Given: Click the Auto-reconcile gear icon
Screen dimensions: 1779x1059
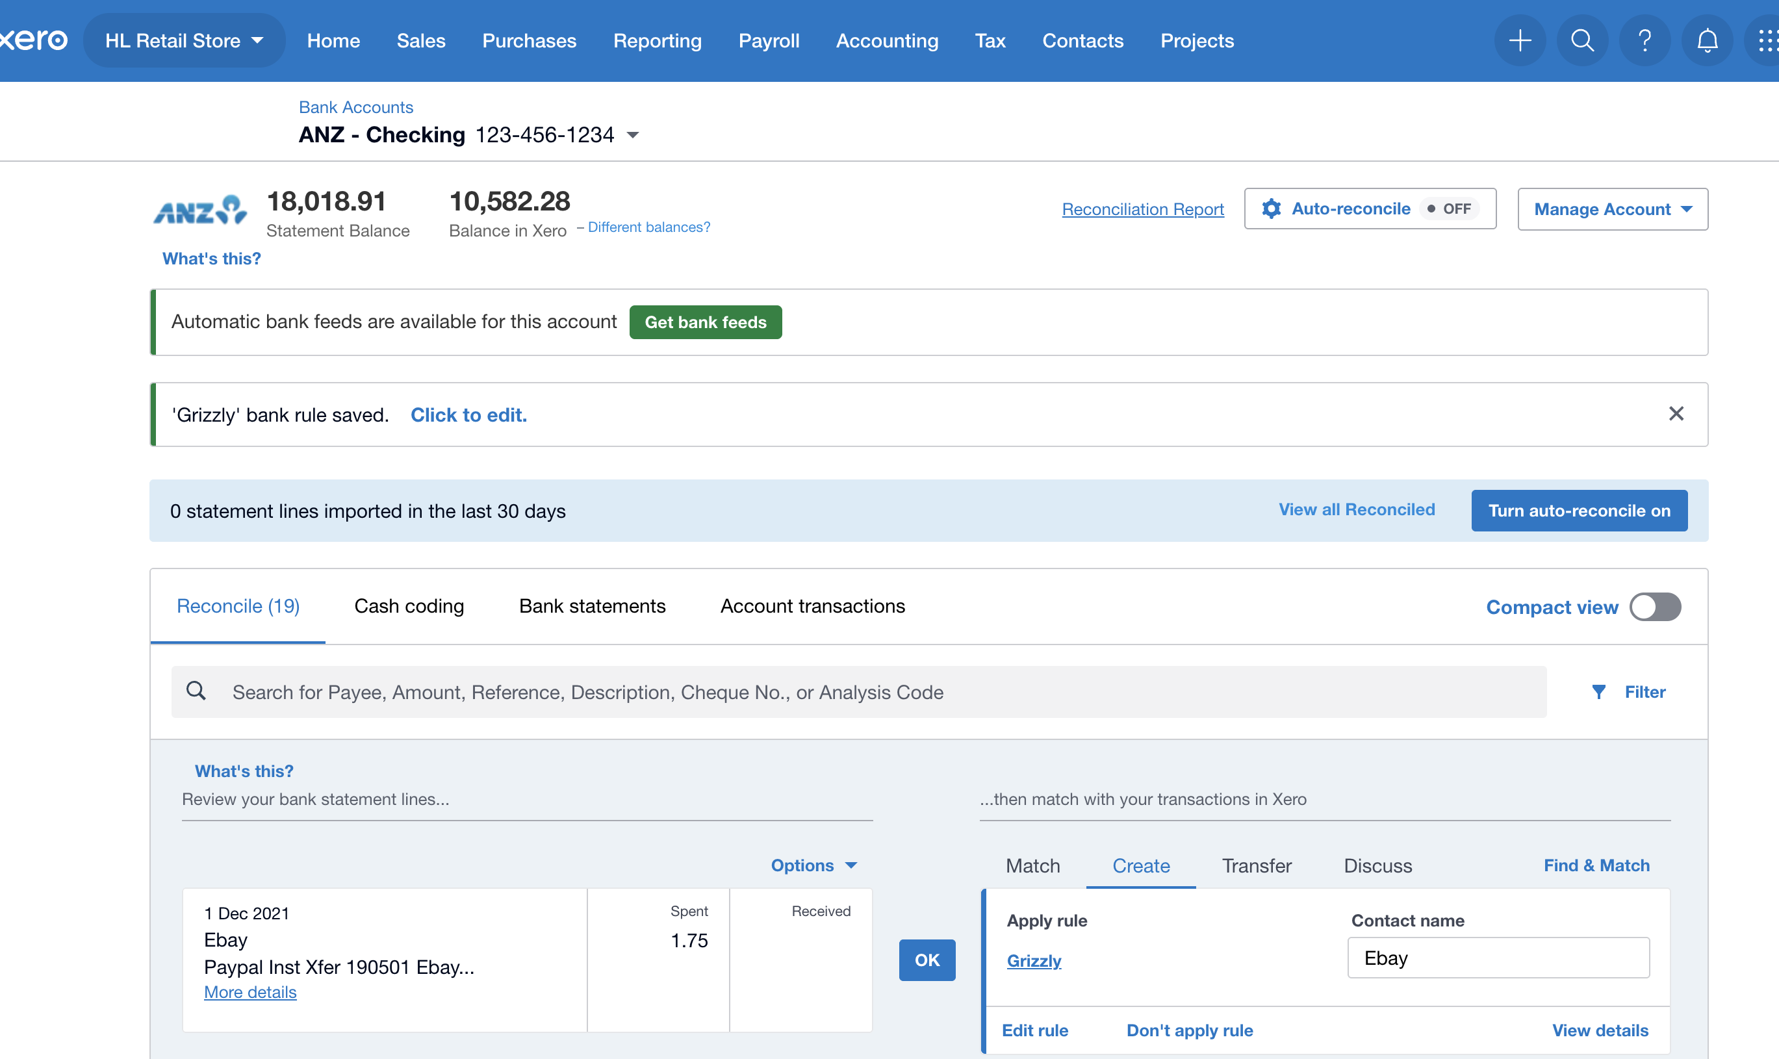Looking at the screenshot, I should click(1271, 209).
